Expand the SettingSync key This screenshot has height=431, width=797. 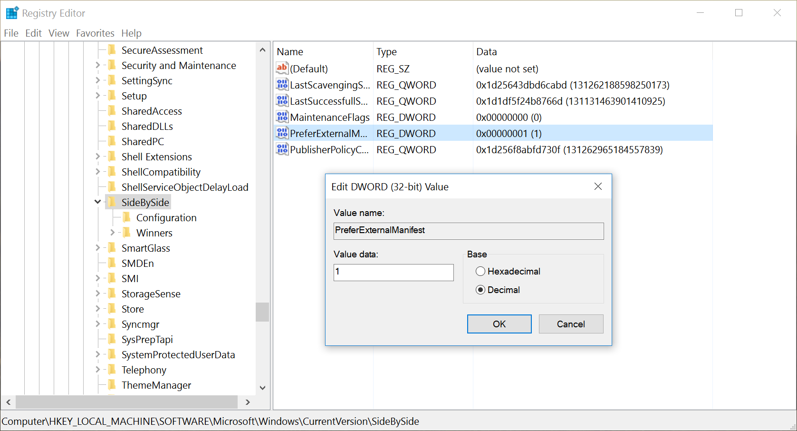click(x=98, y=80)
